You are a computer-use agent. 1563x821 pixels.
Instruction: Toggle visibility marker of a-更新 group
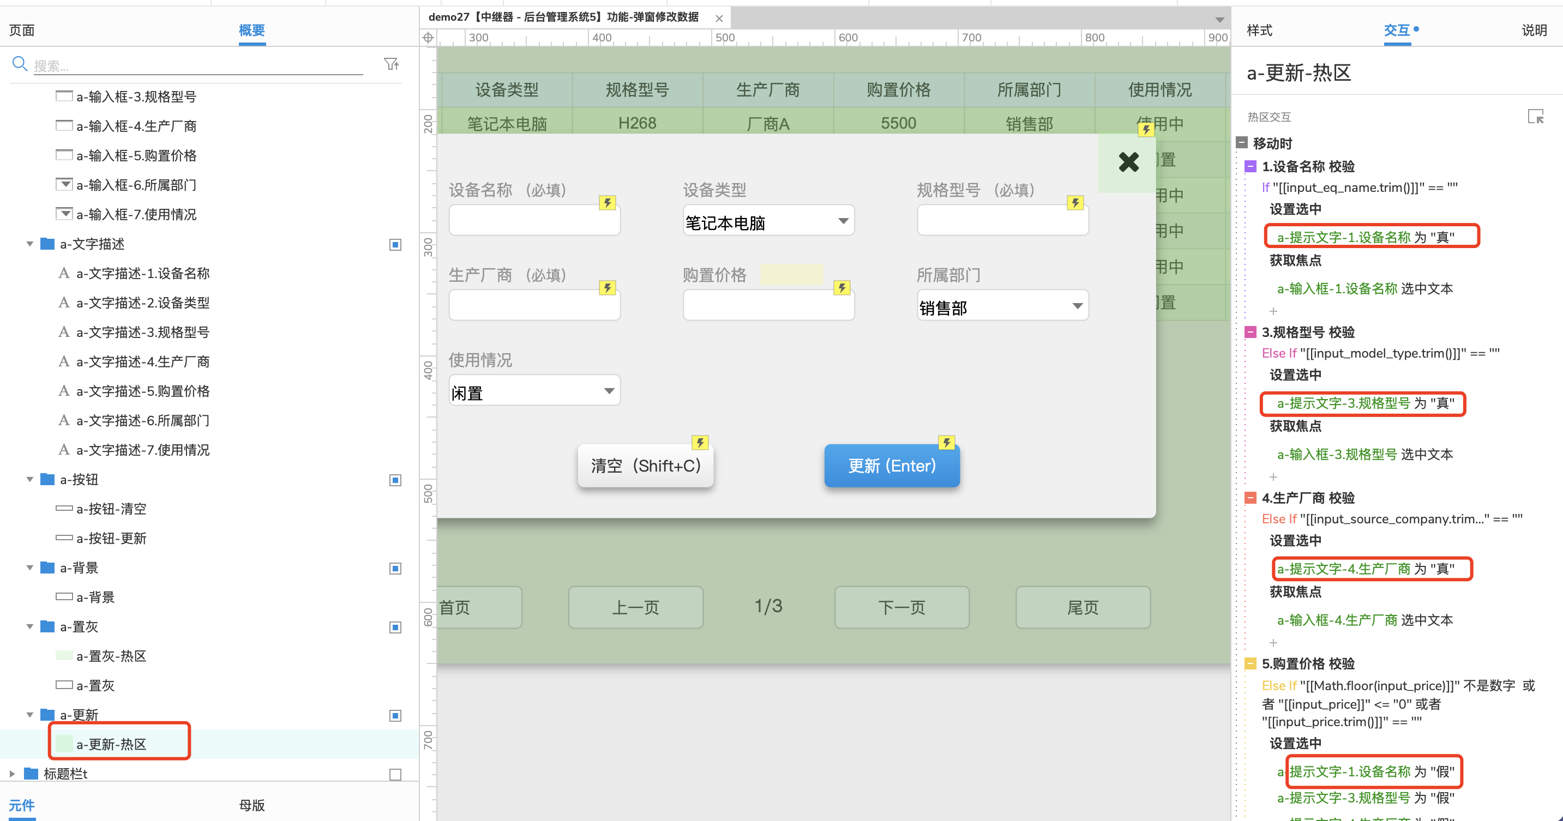point(395,715)
